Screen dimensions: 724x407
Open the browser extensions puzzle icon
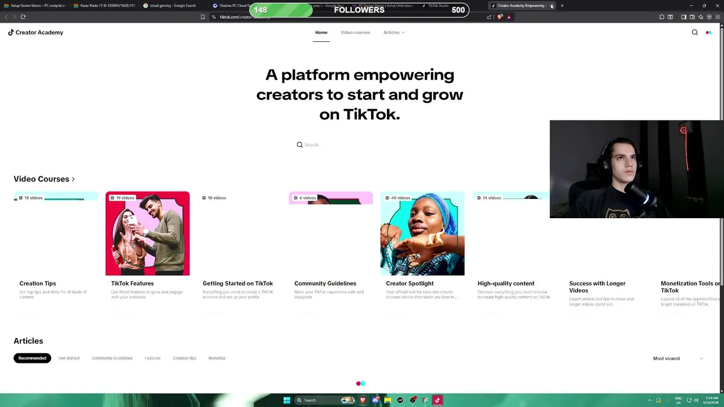662,17
